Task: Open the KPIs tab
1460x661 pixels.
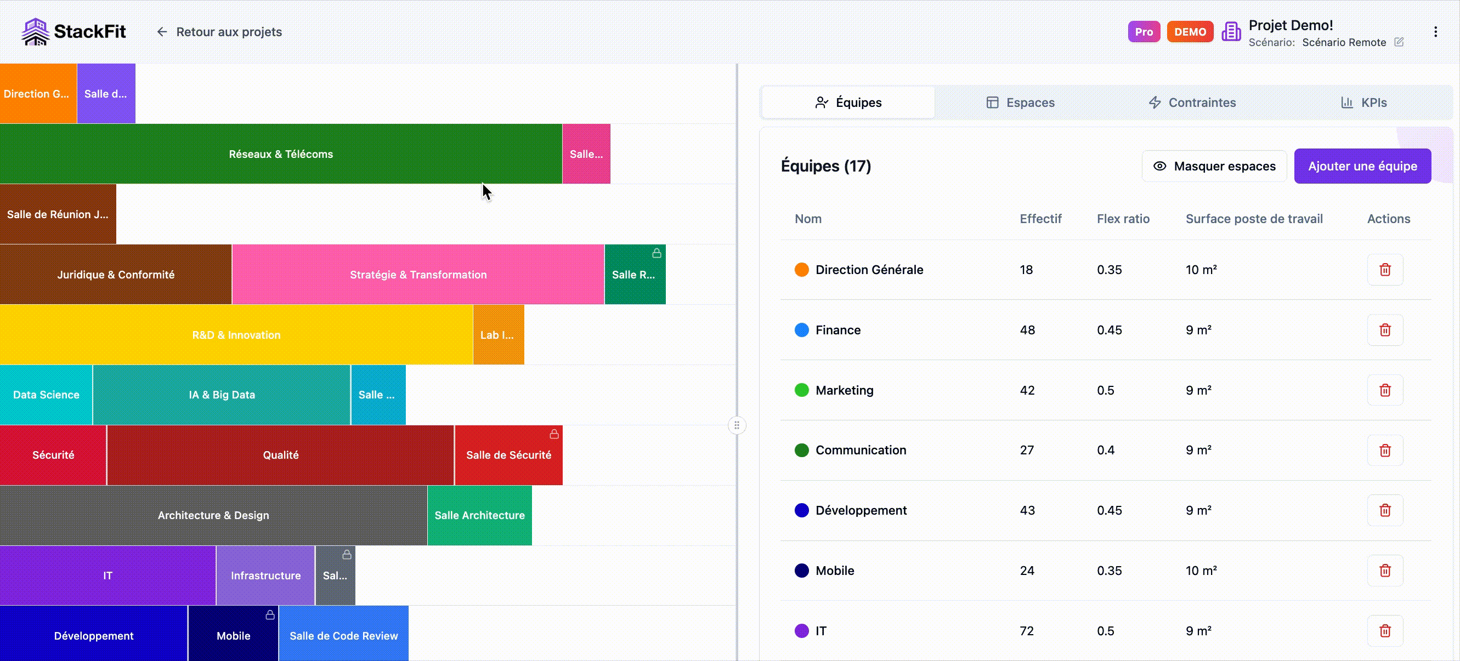Action: (x=1363, y=102)
